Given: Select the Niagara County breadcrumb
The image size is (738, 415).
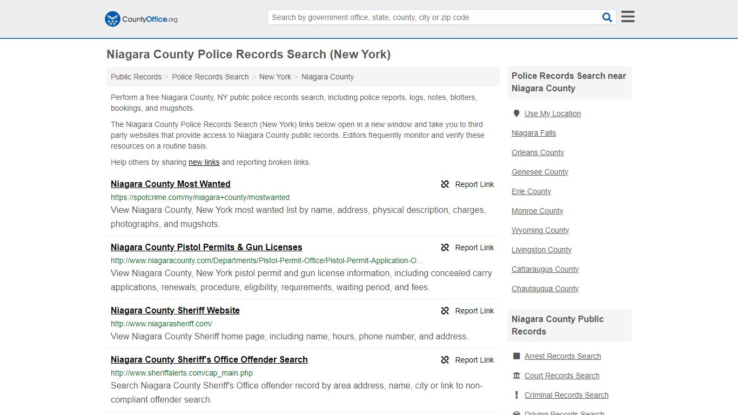Looking at the screenshot, I should click(x=327, y=77).
